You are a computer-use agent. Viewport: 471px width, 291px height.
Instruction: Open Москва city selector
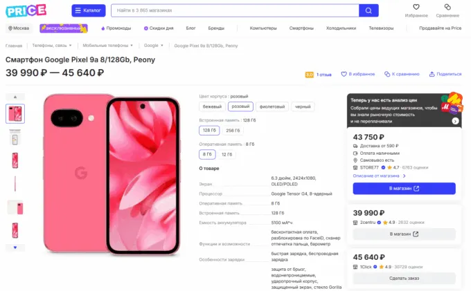pos(19,28)
